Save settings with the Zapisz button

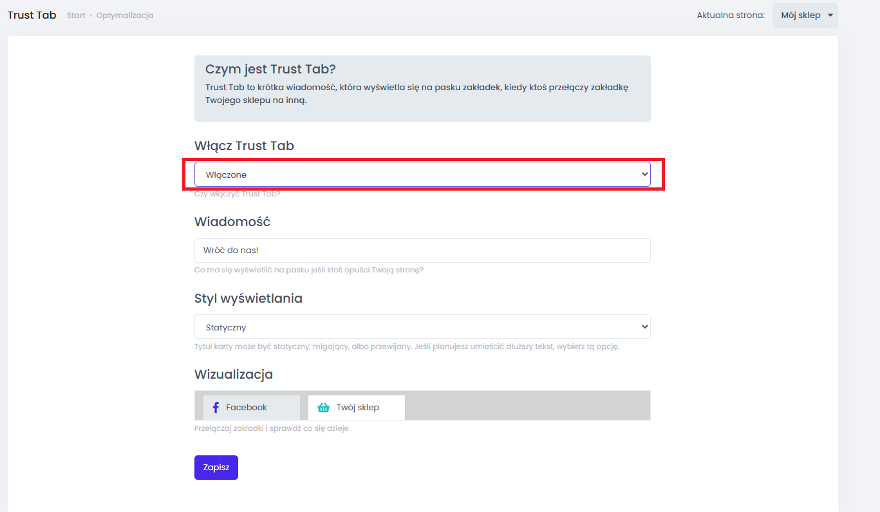click(216, 468)
